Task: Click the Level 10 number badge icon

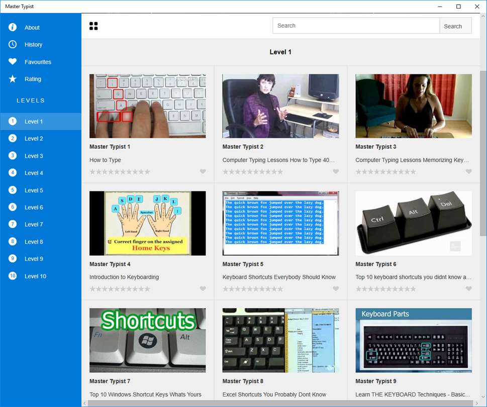Action: pyautogui.click(x=13, y=276)
